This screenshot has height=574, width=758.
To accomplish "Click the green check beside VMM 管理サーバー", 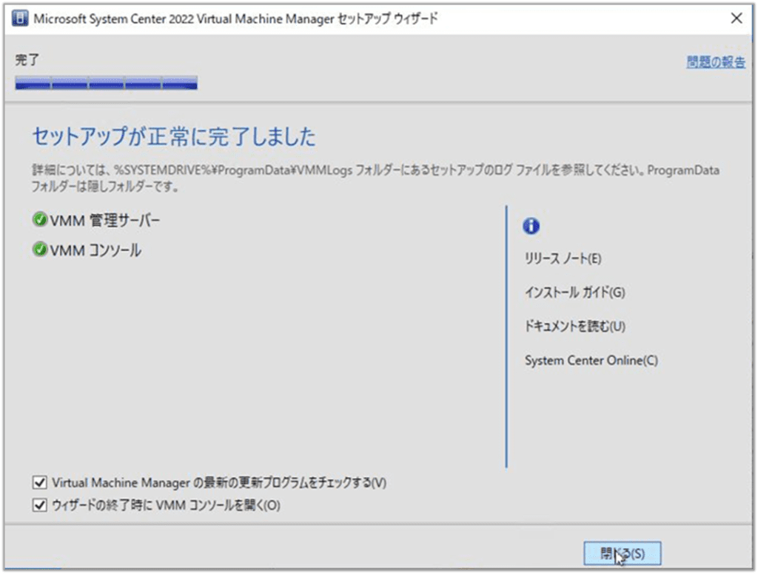I will tap(40, 220).
